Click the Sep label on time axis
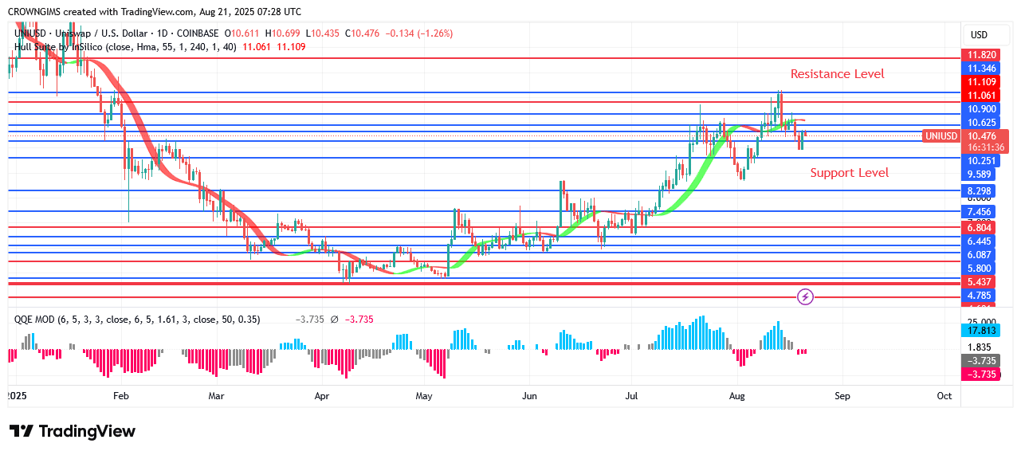 842,396
